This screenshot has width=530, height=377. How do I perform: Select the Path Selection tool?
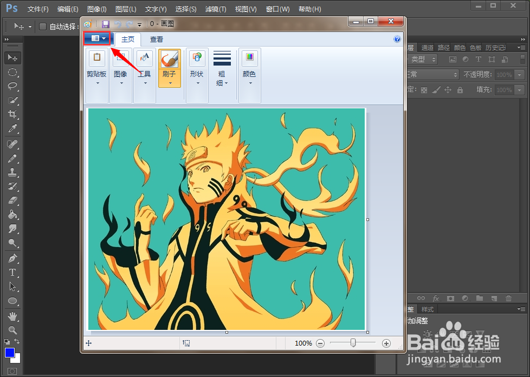point(12,287)
